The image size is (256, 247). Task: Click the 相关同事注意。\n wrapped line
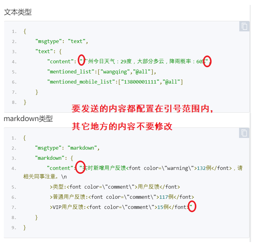pos(45,177)
